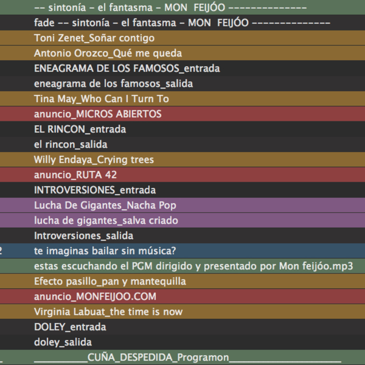
Task: Click the CUÑA_DESPEDIDA_Programon row
Action: pos(158,357)
